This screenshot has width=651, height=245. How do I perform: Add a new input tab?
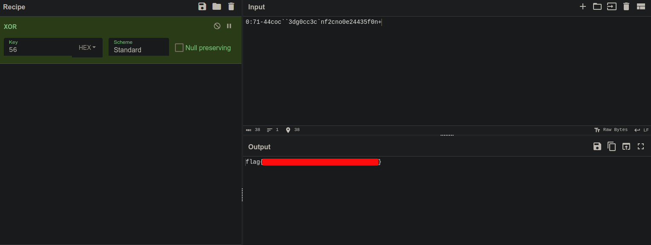583,6
